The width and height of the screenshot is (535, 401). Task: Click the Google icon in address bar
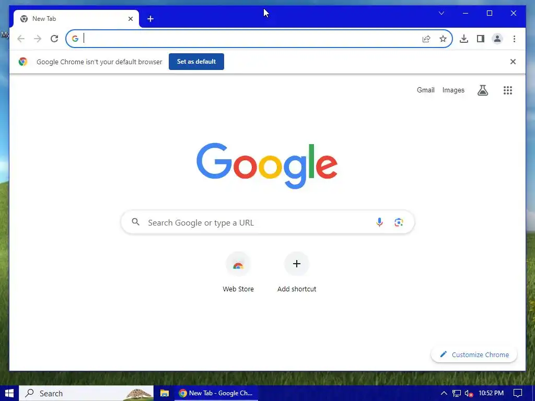[75, 39]
